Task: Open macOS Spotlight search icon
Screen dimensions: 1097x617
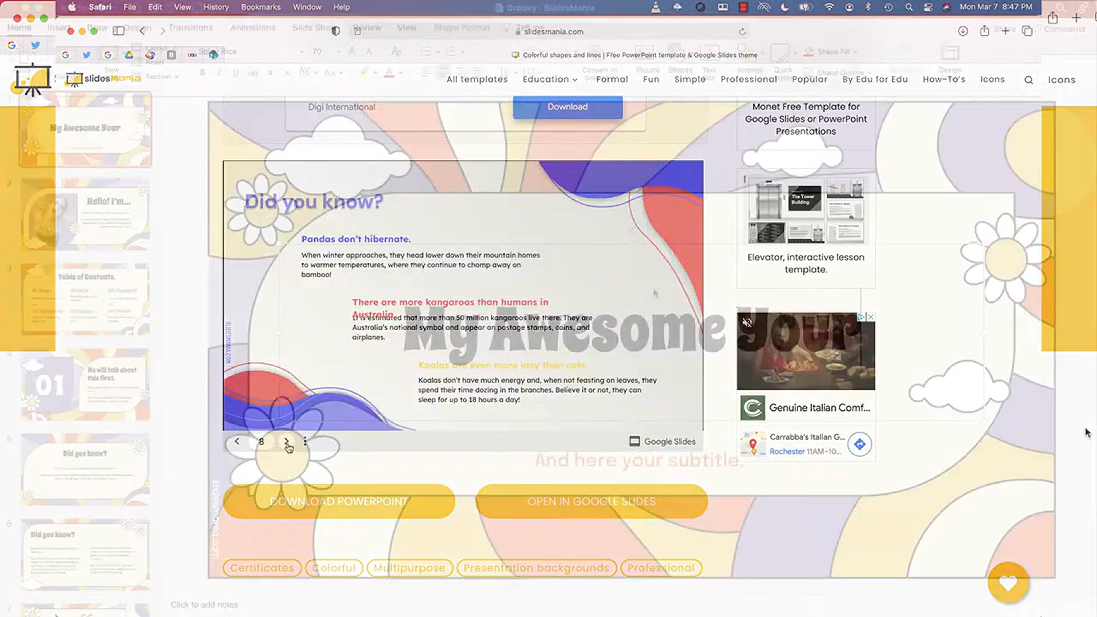Action: click(x=908, y=7)
